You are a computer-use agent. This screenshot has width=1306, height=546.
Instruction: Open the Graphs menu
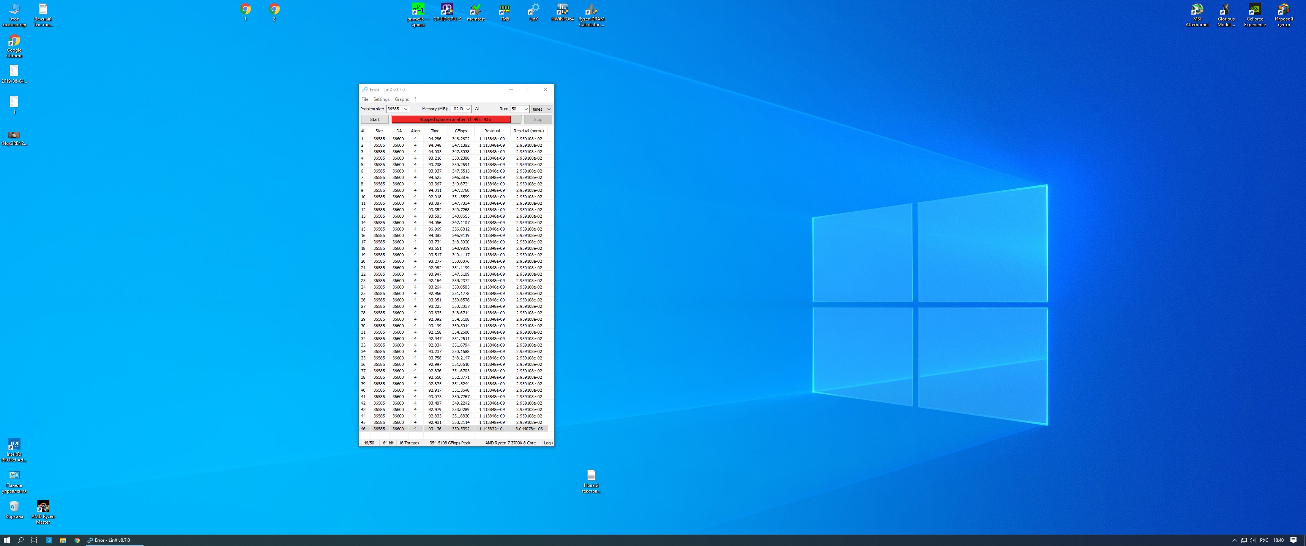402,99
